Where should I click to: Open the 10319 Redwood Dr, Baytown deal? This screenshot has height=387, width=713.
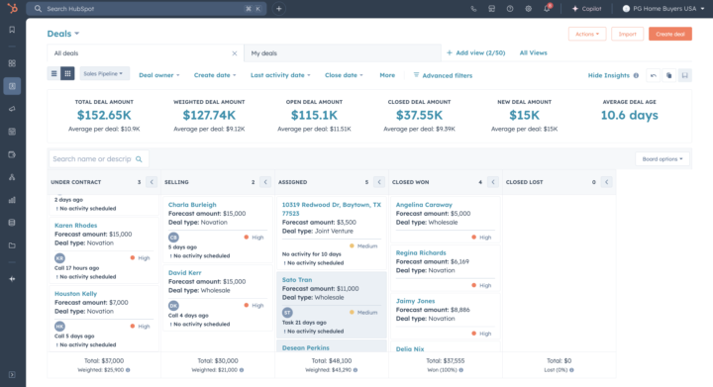point(332,209)
